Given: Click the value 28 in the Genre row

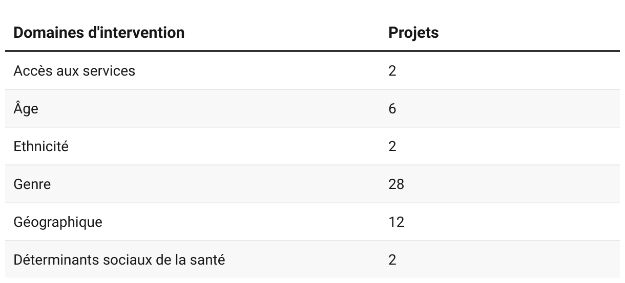Looking at the screenshot, I should click(x=396, y=184).
